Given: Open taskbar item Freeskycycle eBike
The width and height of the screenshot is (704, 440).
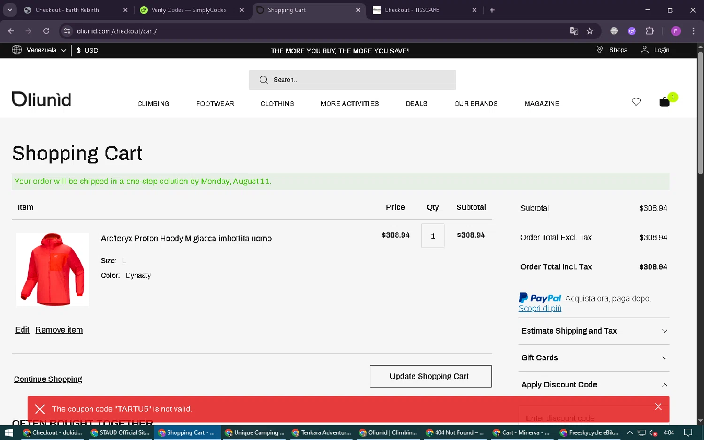Looking at the screenshot, I should 590,432.
